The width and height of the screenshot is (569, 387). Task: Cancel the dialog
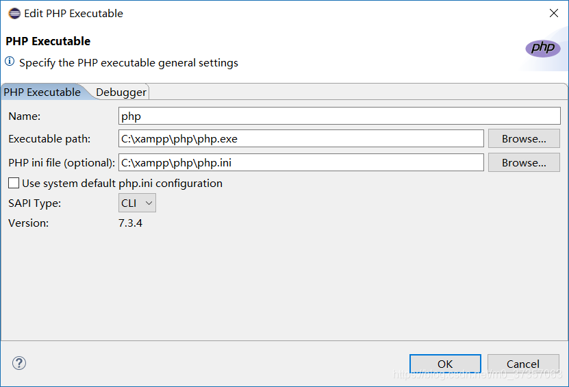(523, 364)
